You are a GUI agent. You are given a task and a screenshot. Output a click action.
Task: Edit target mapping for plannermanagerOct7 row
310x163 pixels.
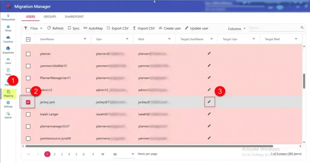(209, 126)
